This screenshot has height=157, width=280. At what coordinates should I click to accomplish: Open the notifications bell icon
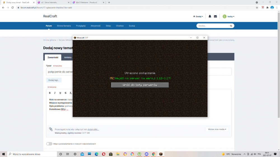pos(210,16)
